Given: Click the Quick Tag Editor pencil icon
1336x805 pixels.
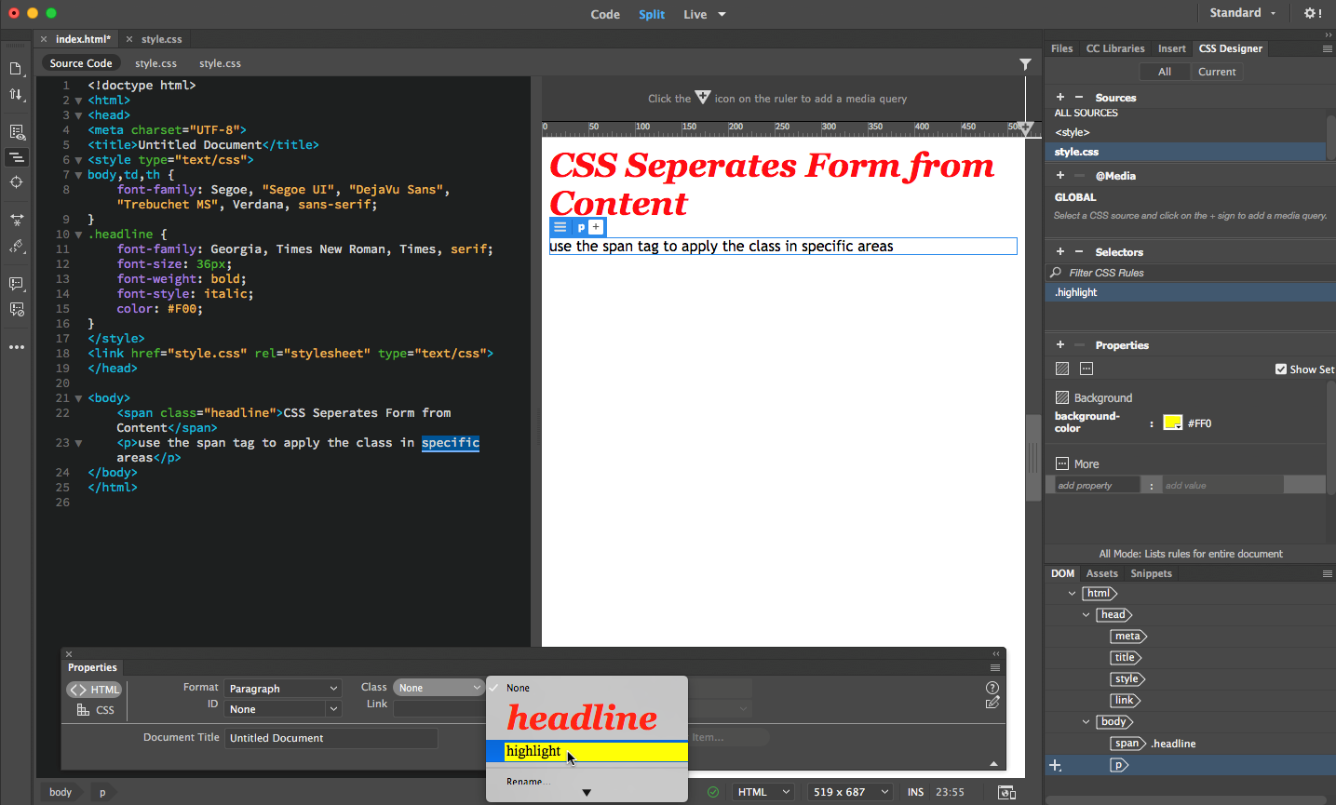Looking at the screenshot, I should tap(992, 703).
